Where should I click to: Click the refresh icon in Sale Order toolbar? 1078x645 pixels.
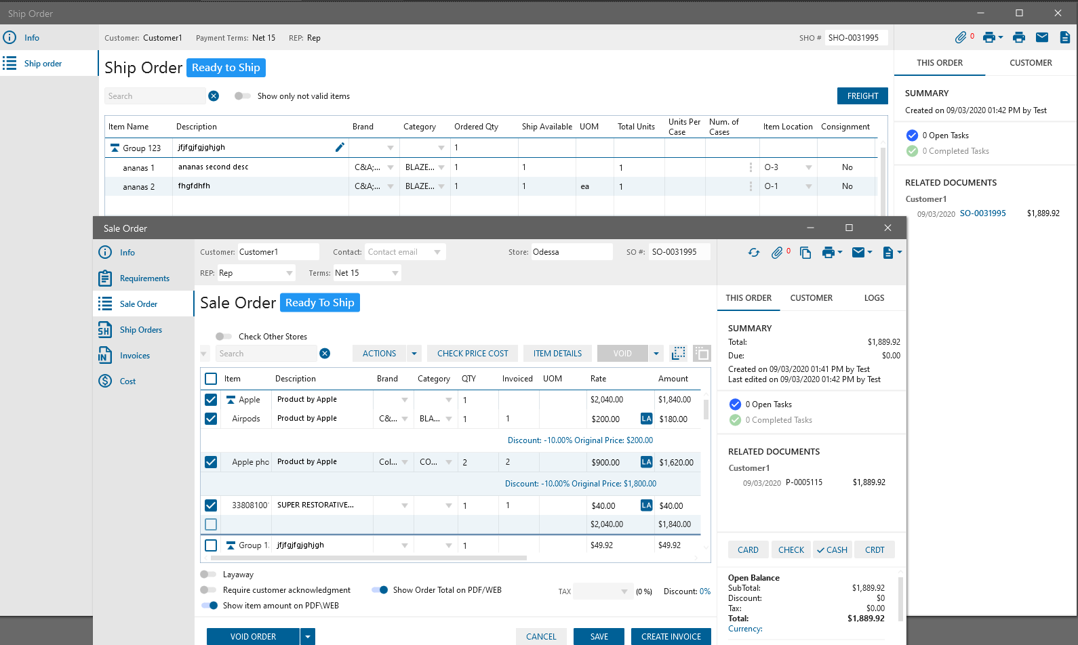click(x=754, y=253)
